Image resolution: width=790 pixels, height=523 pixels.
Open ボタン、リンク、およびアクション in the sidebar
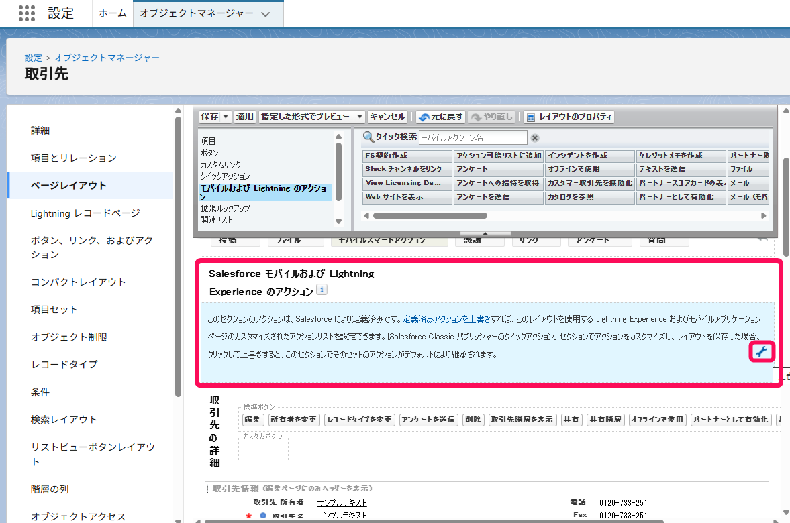[x=92, y=247]
